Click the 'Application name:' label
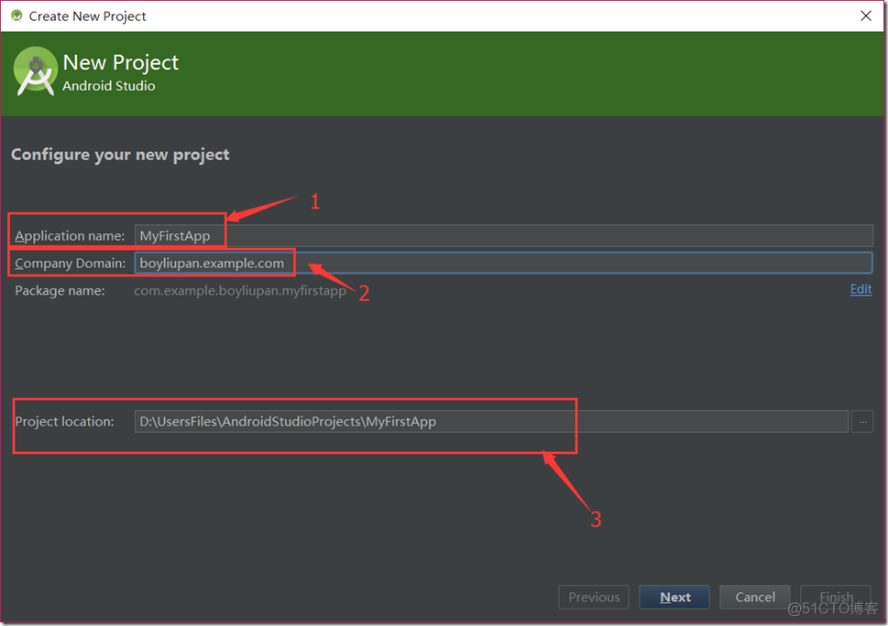Screen dimensions: 888x626 70,236
